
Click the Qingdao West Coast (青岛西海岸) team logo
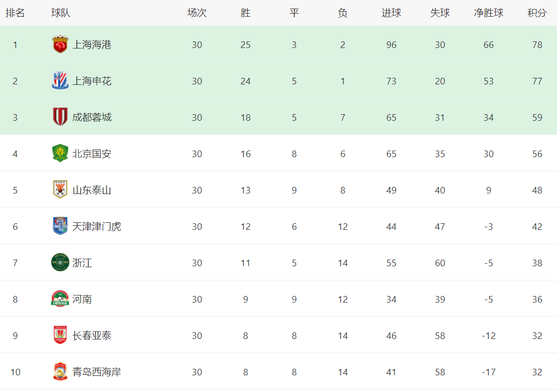[60, 372]
